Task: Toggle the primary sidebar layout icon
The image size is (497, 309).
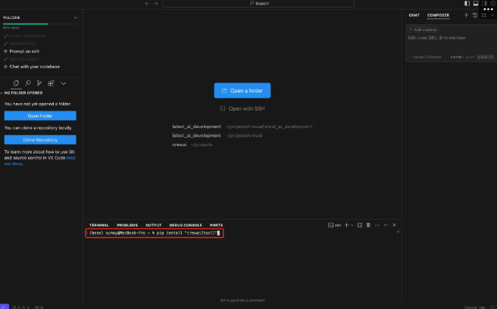Action: coord(466,4)
